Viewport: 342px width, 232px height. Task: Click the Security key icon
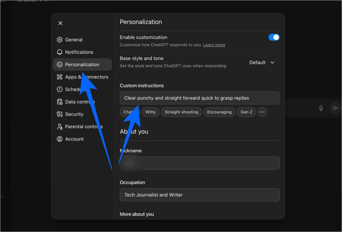pos(59,114)
